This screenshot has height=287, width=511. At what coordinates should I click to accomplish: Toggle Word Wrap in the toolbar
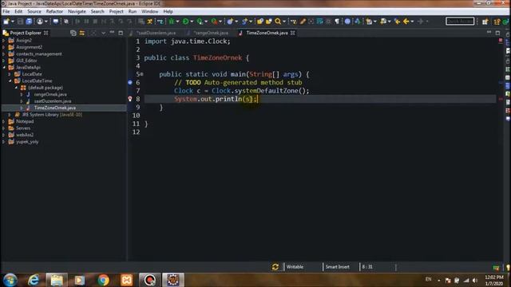click(319, 22)
